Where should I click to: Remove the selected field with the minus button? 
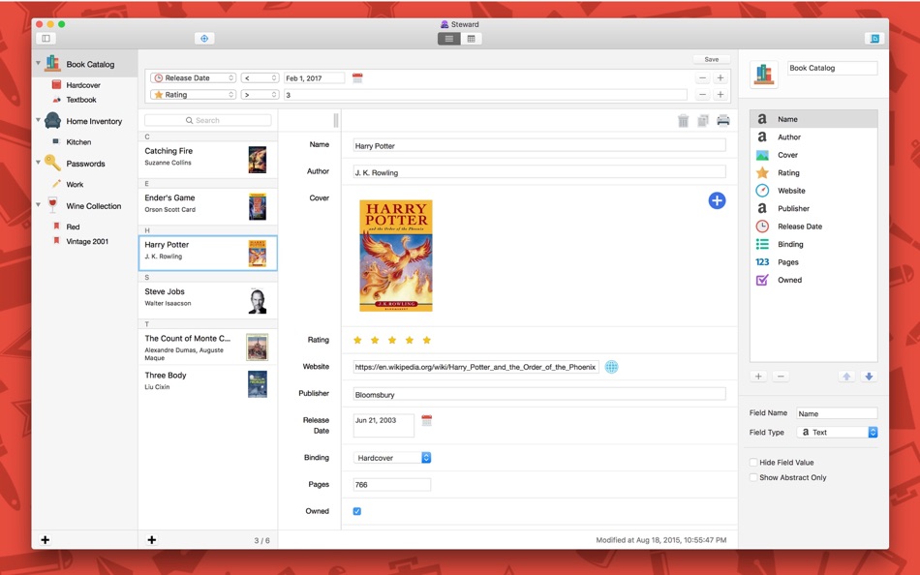point(781,377)
